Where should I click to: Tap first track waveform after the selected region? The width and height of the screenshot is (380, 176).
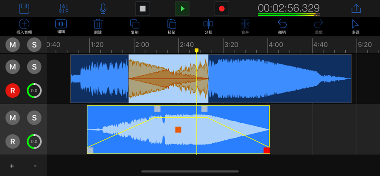279,79
